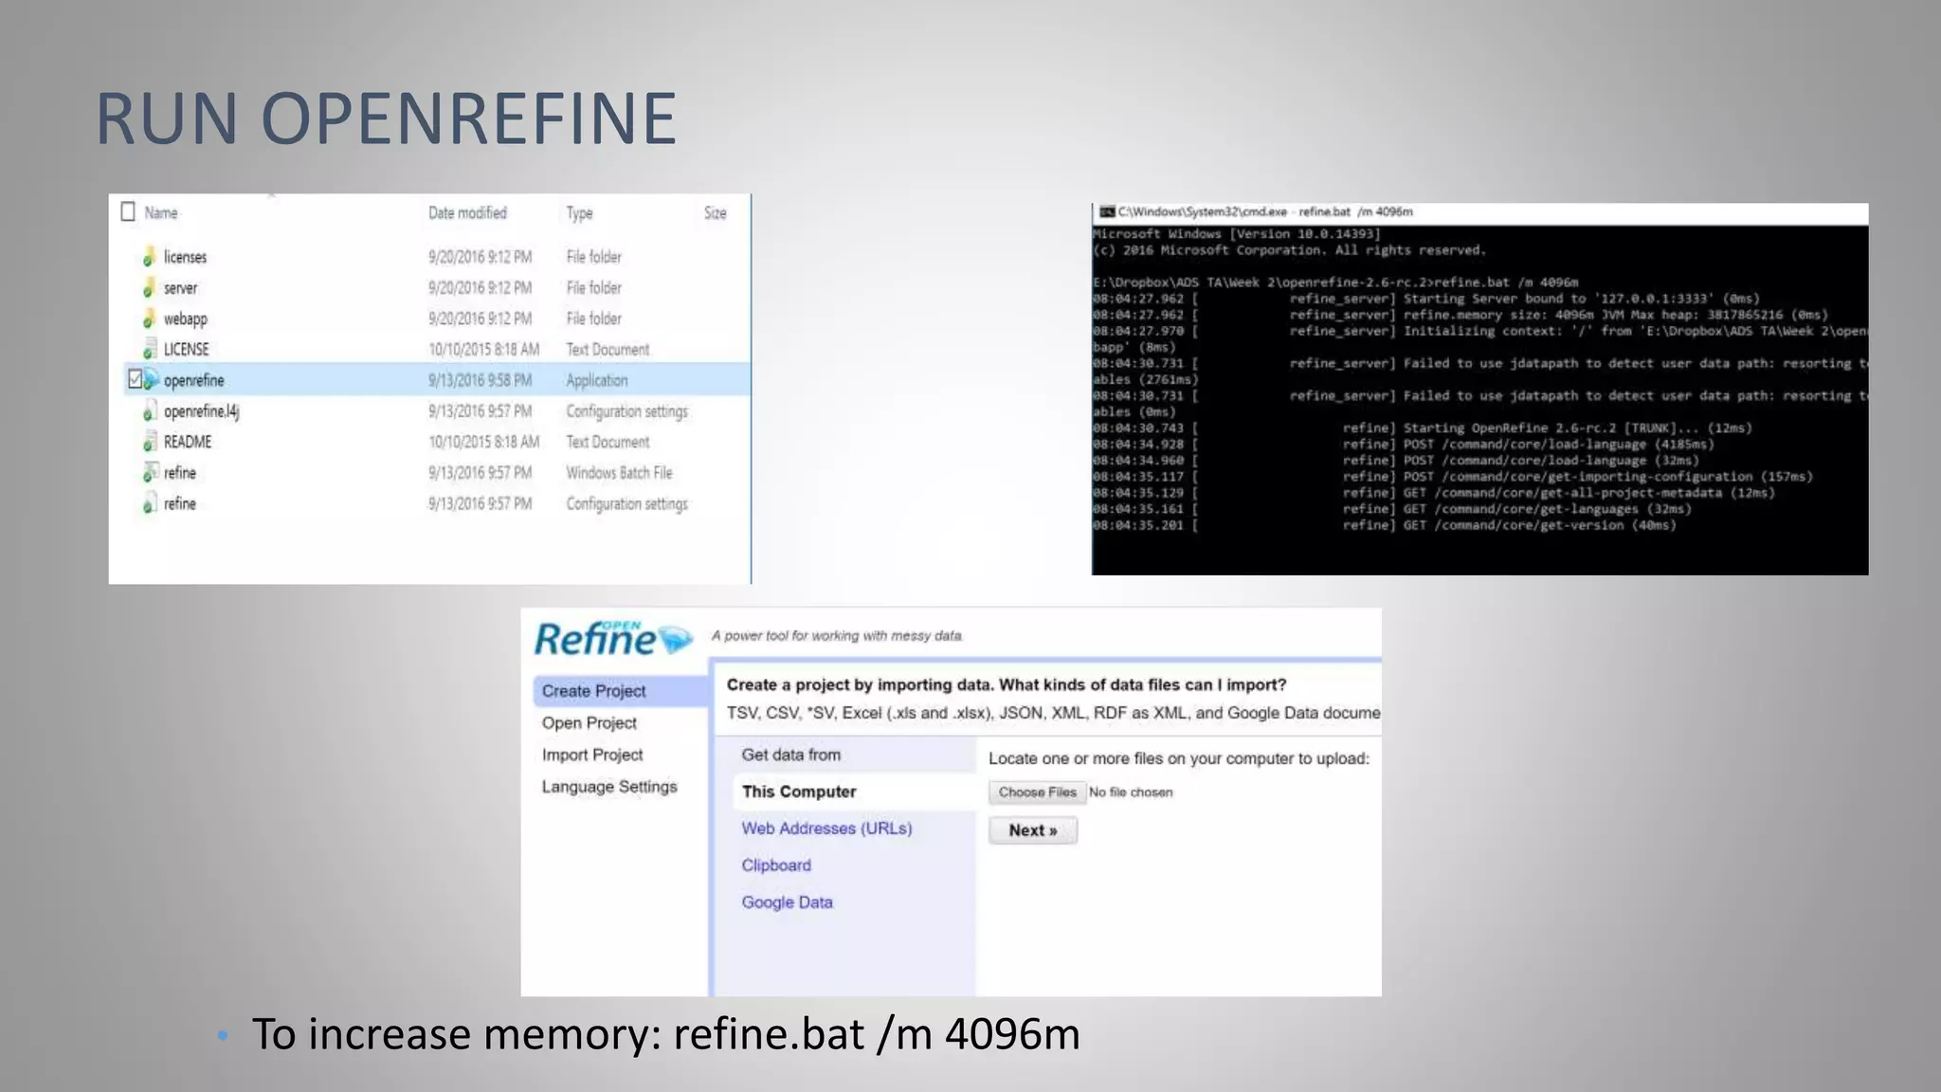This screenshot has height=1092, width=1941.
Task: Toggle the select-all checkbox beside Name
Action: point(128,212)
